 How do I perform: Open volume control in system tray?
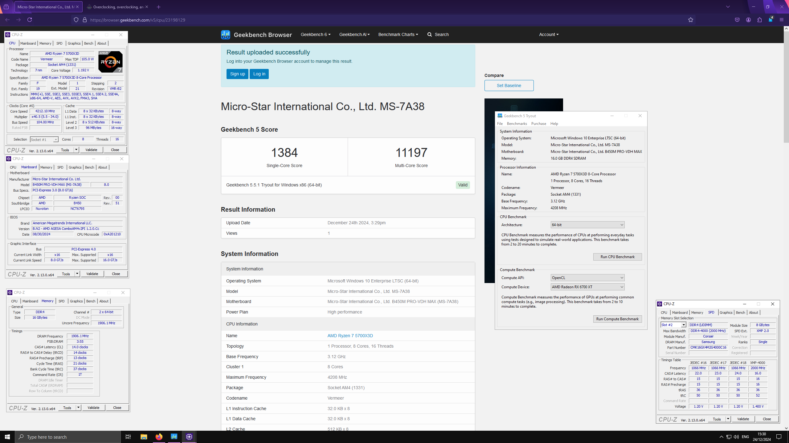[736, 437]
